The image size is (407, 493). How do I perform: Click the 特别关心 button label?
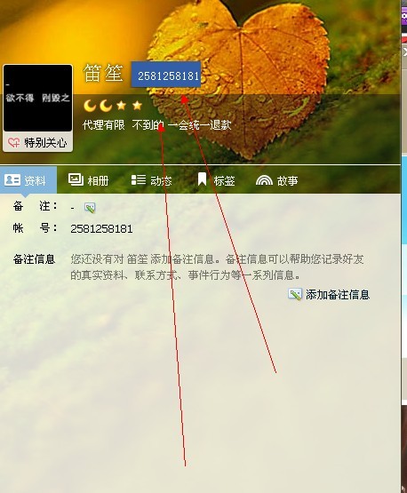click(45, 143)
